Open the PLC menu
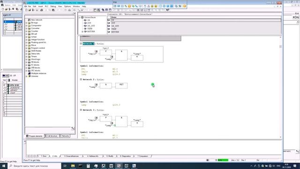Screen dimensions: 300x169 tap(46, 6)
